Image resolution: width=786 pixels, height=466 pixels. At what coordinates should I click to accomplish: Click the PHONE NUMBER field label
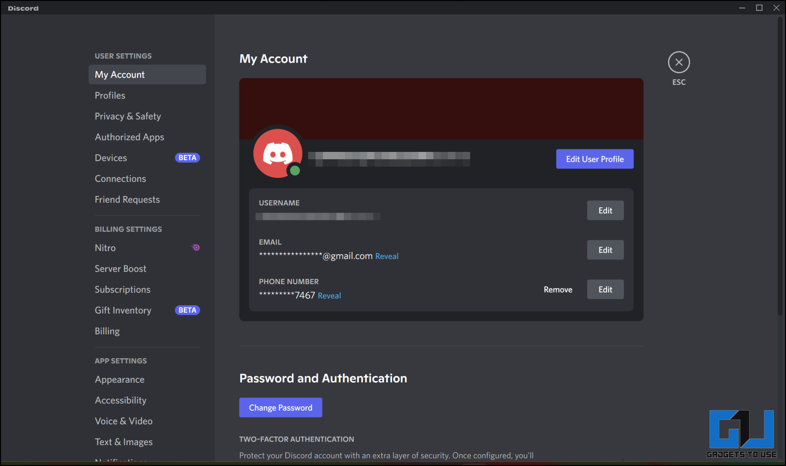(289, 282)
